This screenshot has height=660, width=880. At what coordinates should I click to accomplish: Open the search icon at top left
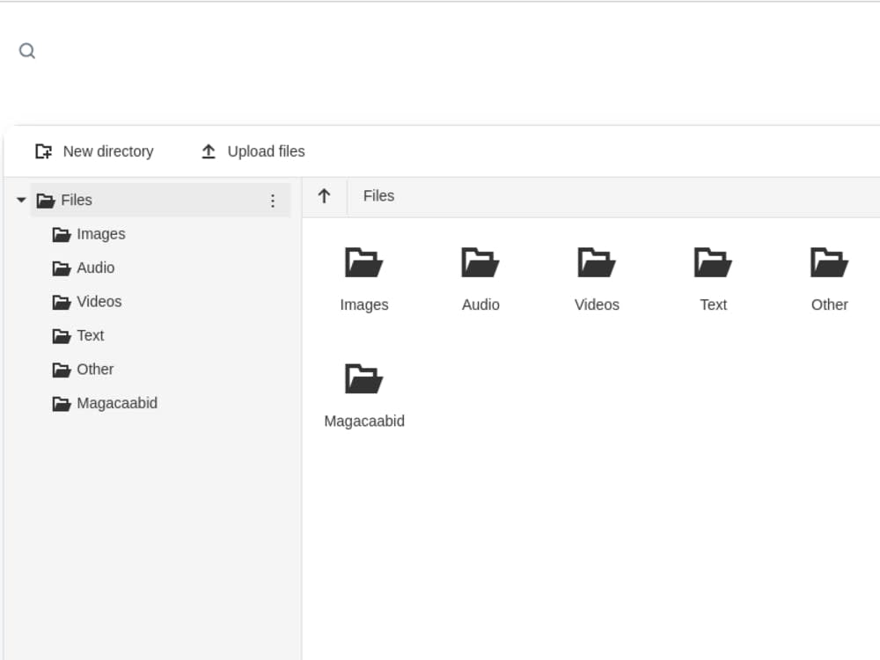click(x=27, y=51)
